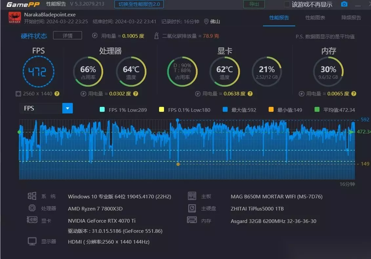Click the 导出 export button
Screen dimensions: 371x259
pyautogui.click(x=254, y=4)
